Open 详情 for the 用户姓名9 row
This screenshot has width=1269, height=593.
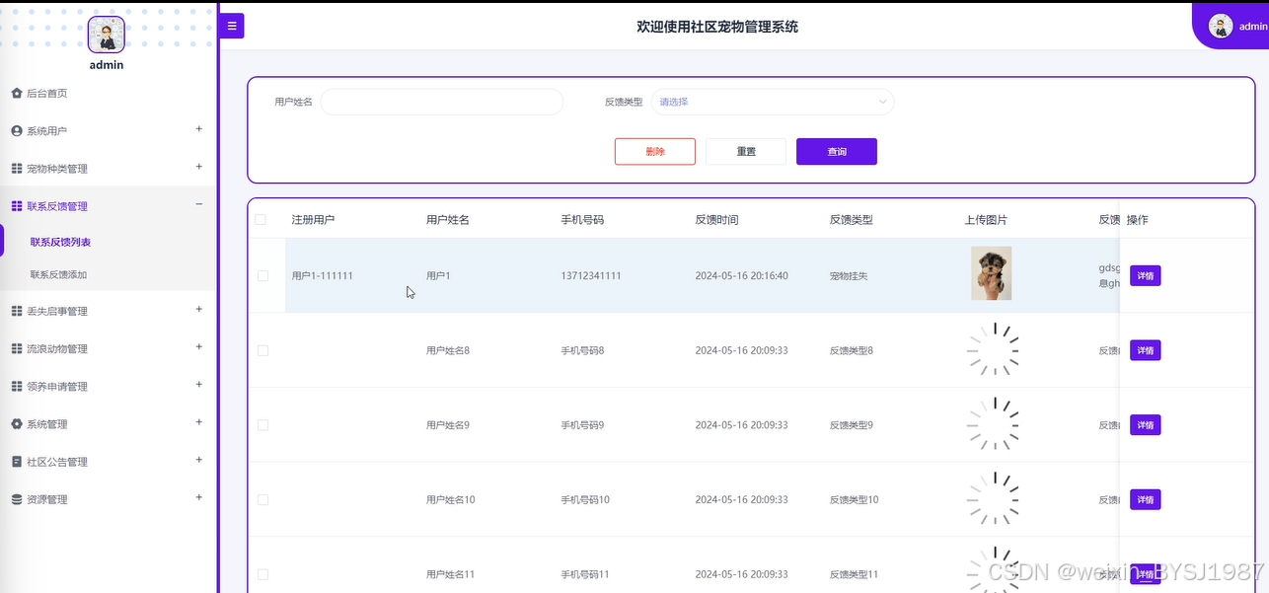click(x=1145, y=425)
